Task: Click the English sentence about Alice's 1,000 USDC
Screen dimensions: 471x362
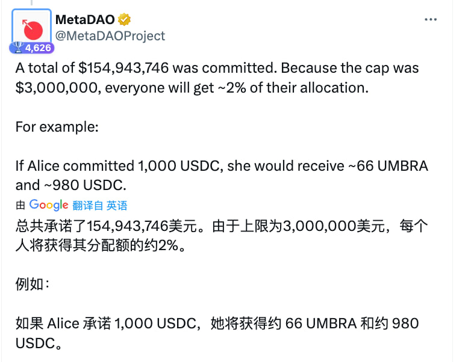Action: point(222,166)
